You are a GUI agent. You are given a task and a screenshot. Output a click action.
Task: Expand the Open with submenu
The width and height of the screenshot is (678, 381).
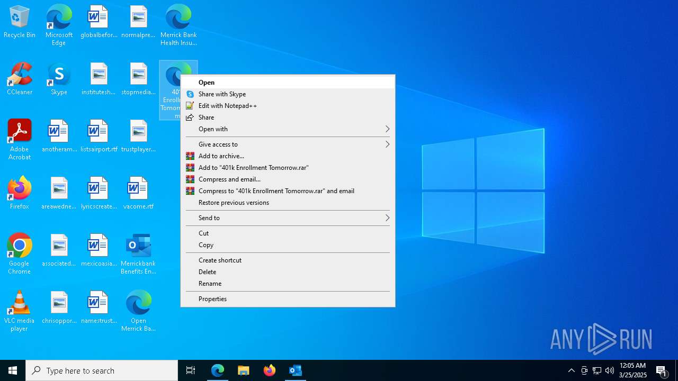(x=288, y=129)
